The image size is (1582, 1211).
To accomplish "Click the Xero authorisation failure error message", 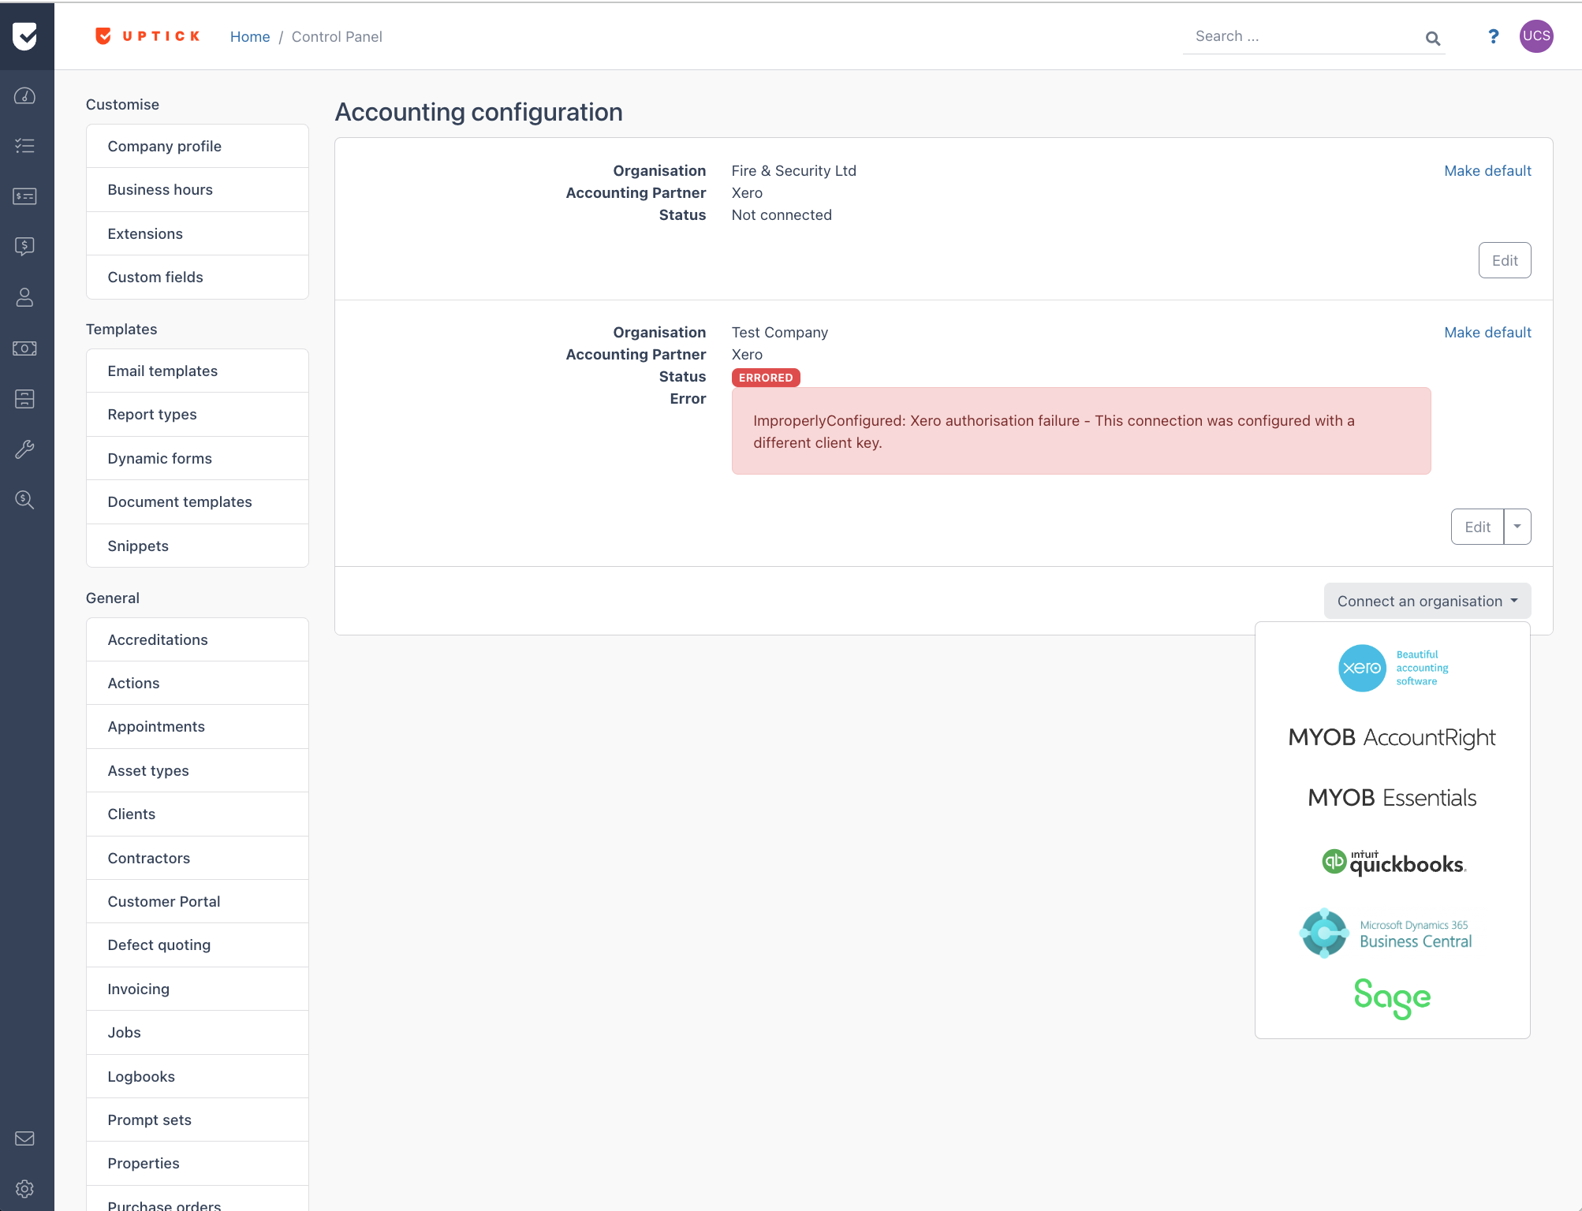I will coord(1081,431).
